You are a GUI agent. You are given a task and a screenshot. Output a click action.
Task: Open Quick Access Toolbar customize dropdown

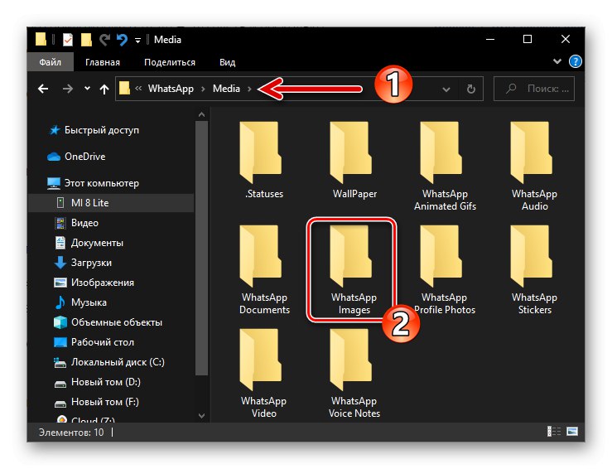coord(137,40)
